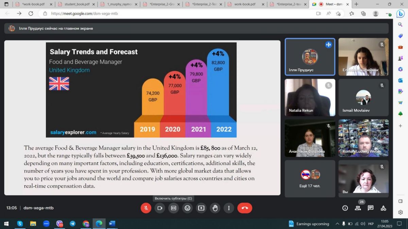Raise your hand in the meeting

[x=215, y=208]
